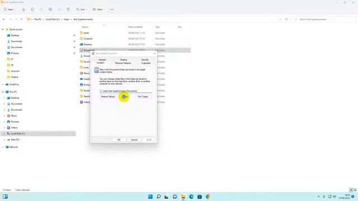Expand the OneDrive tree node

tap(3, 84)
